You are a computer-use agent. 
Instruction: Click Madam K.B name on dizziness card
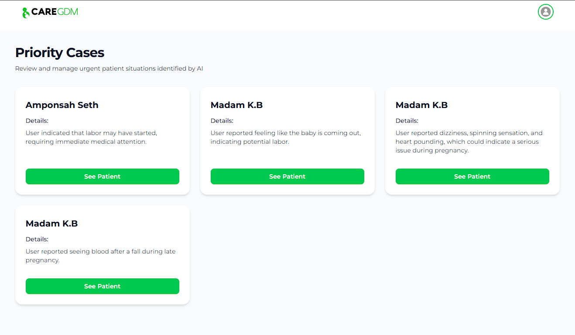(x=422, y=105)
